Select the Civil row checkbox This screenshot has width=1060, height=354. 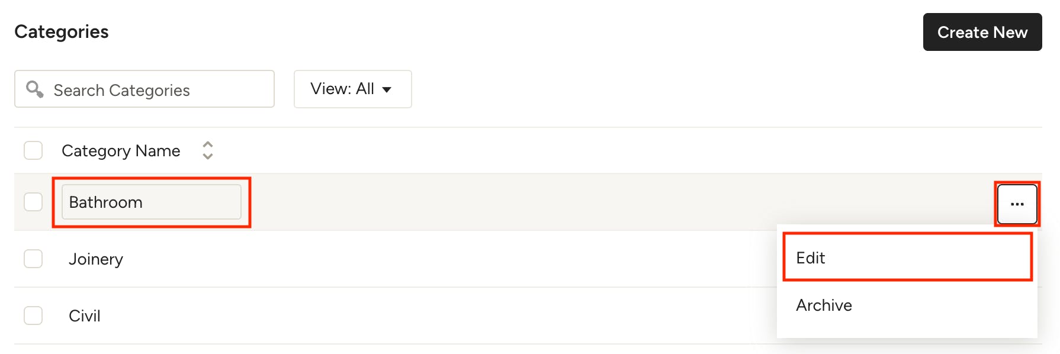point(33,316)
